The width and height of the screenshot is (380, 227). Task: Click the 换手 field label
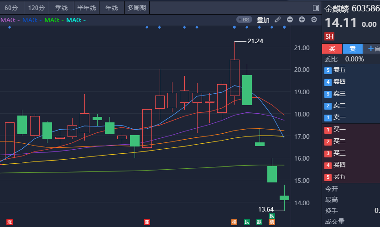pos(331,211)
